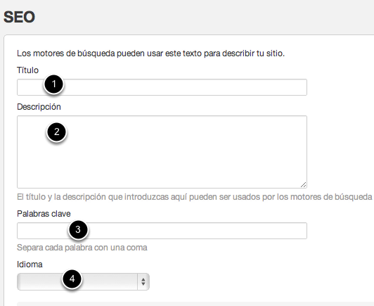Click the numbered marker 2 badge
374x306 pixels.
[56, 132]
